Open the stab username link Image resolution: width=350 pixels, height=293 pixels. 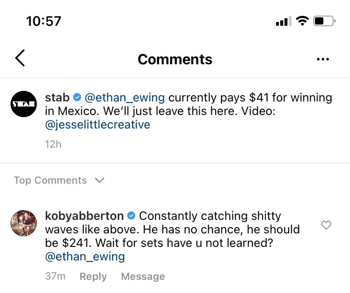click(57, 98)
